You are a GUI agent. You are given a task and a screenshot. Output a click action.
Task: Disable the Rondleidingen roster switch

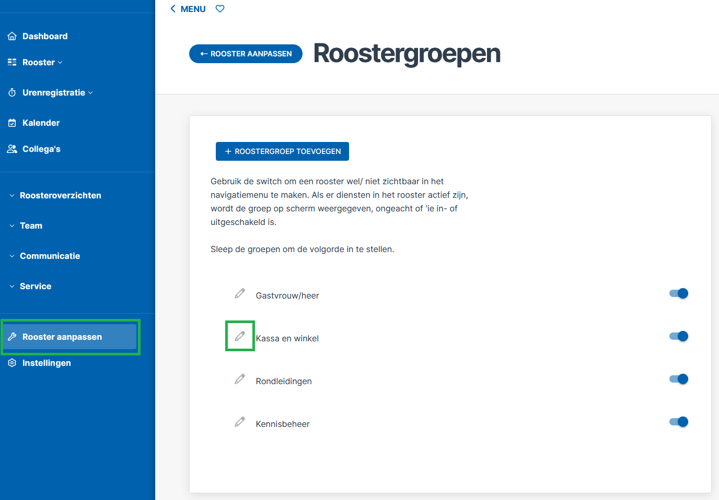679,379
